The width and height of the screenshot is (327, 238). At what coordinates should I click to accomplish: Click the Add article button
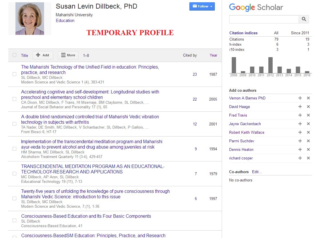coord(43,55)
